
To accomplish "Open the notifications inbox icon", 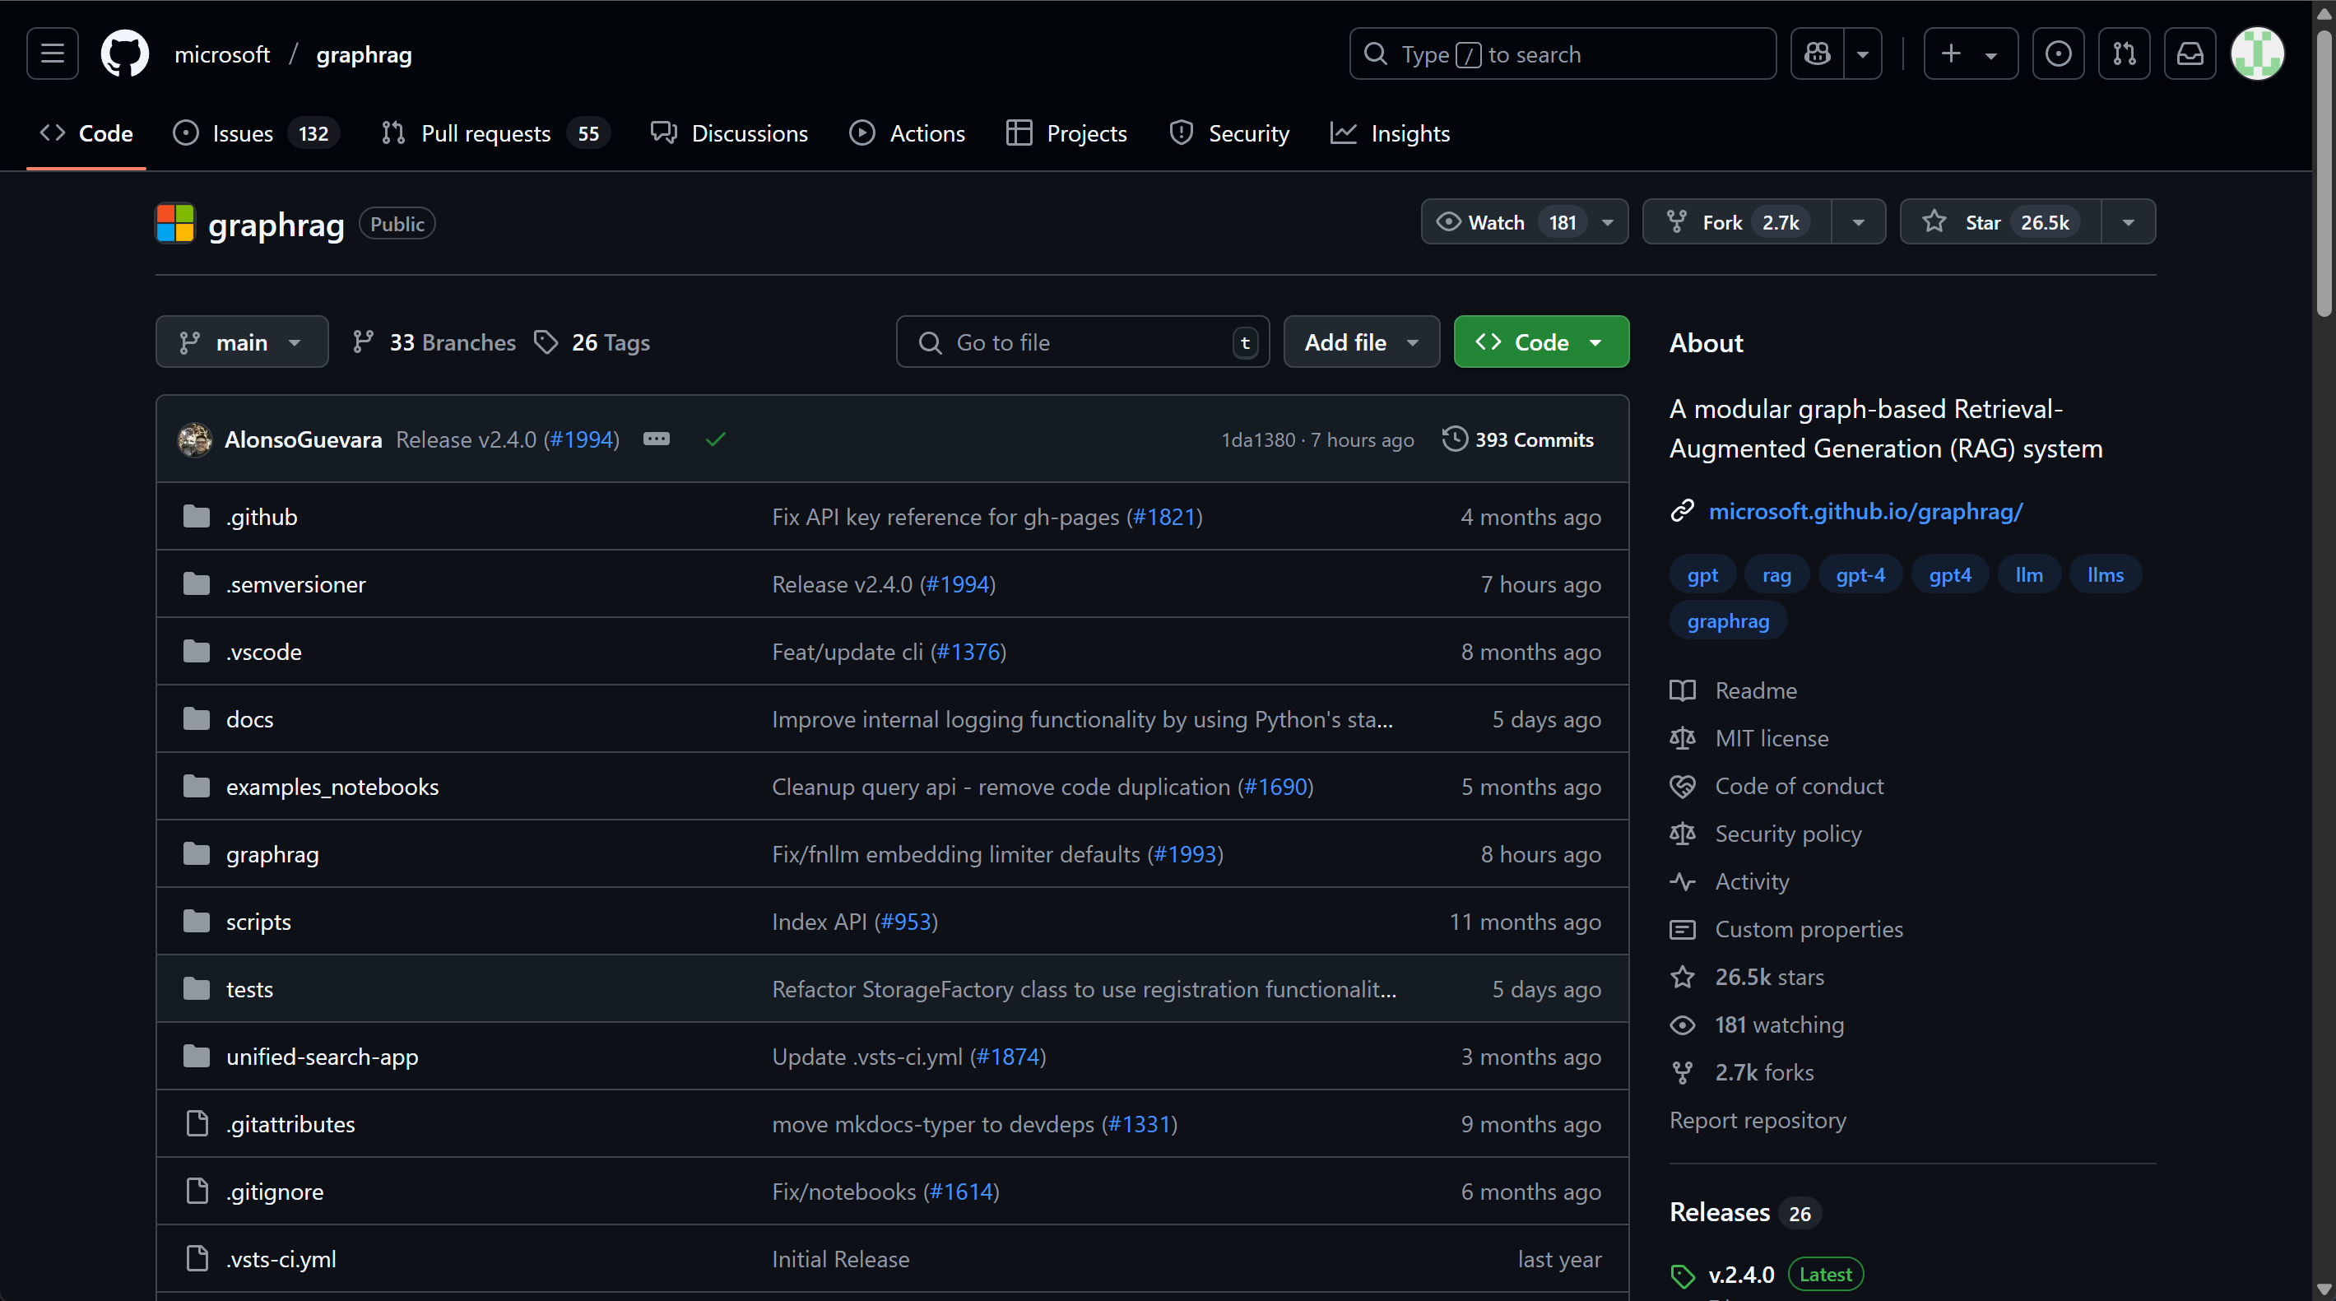I will [x=2190, y=53].
